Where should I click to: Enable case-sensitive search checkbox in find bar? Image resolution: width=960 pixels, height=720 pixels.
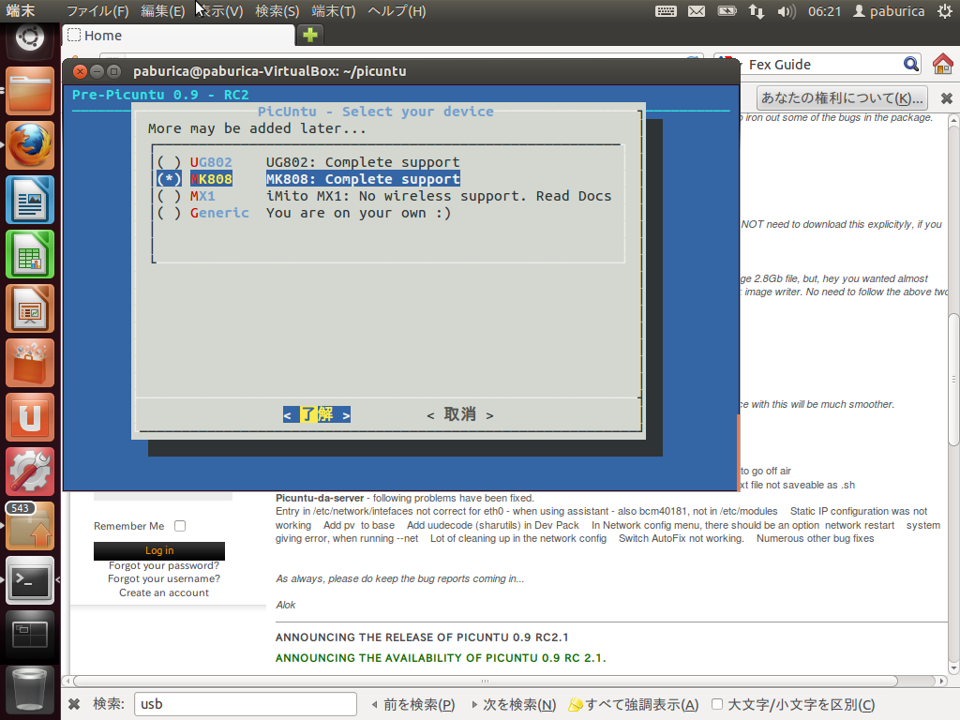pos(717,704)
